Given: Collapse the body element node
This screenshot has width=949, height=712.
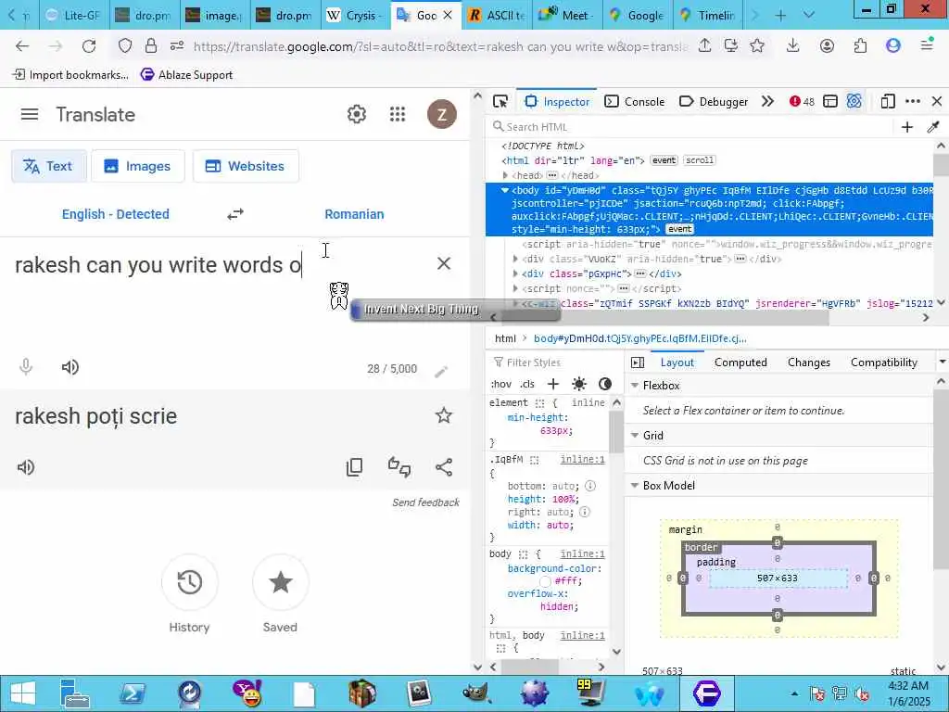Looking at the screenshot, I should click(x=505, y=190).
